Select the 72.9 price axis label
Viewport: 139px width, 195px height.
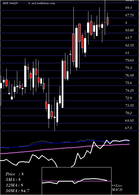pos(129,98)
